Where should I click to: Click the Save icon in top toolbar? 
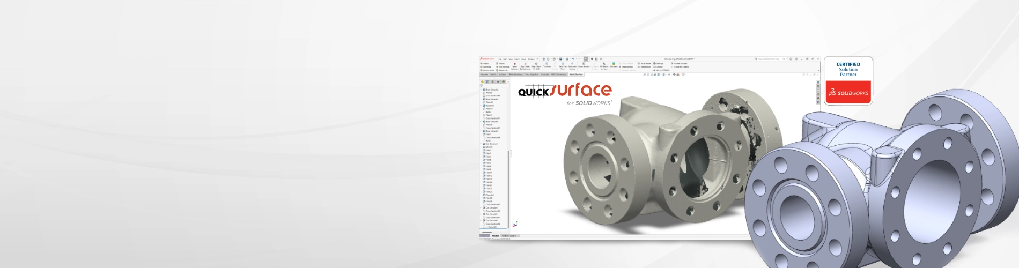560,59
